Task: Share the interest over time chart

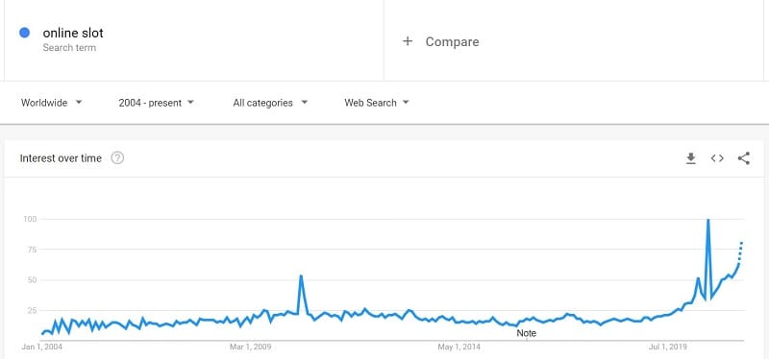Action: coord(743,158)
